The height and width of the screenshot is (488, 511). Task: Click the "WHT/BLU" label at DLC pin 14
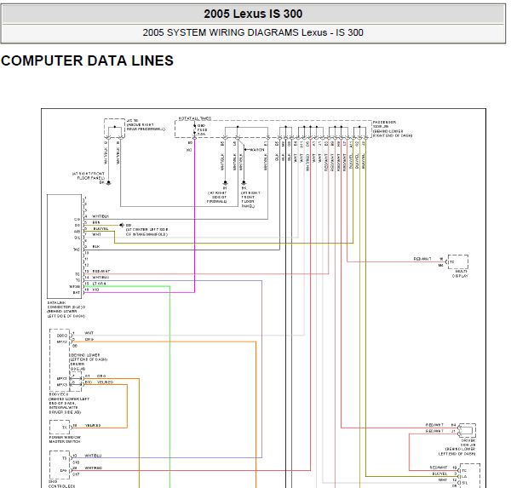click(100, 278)
